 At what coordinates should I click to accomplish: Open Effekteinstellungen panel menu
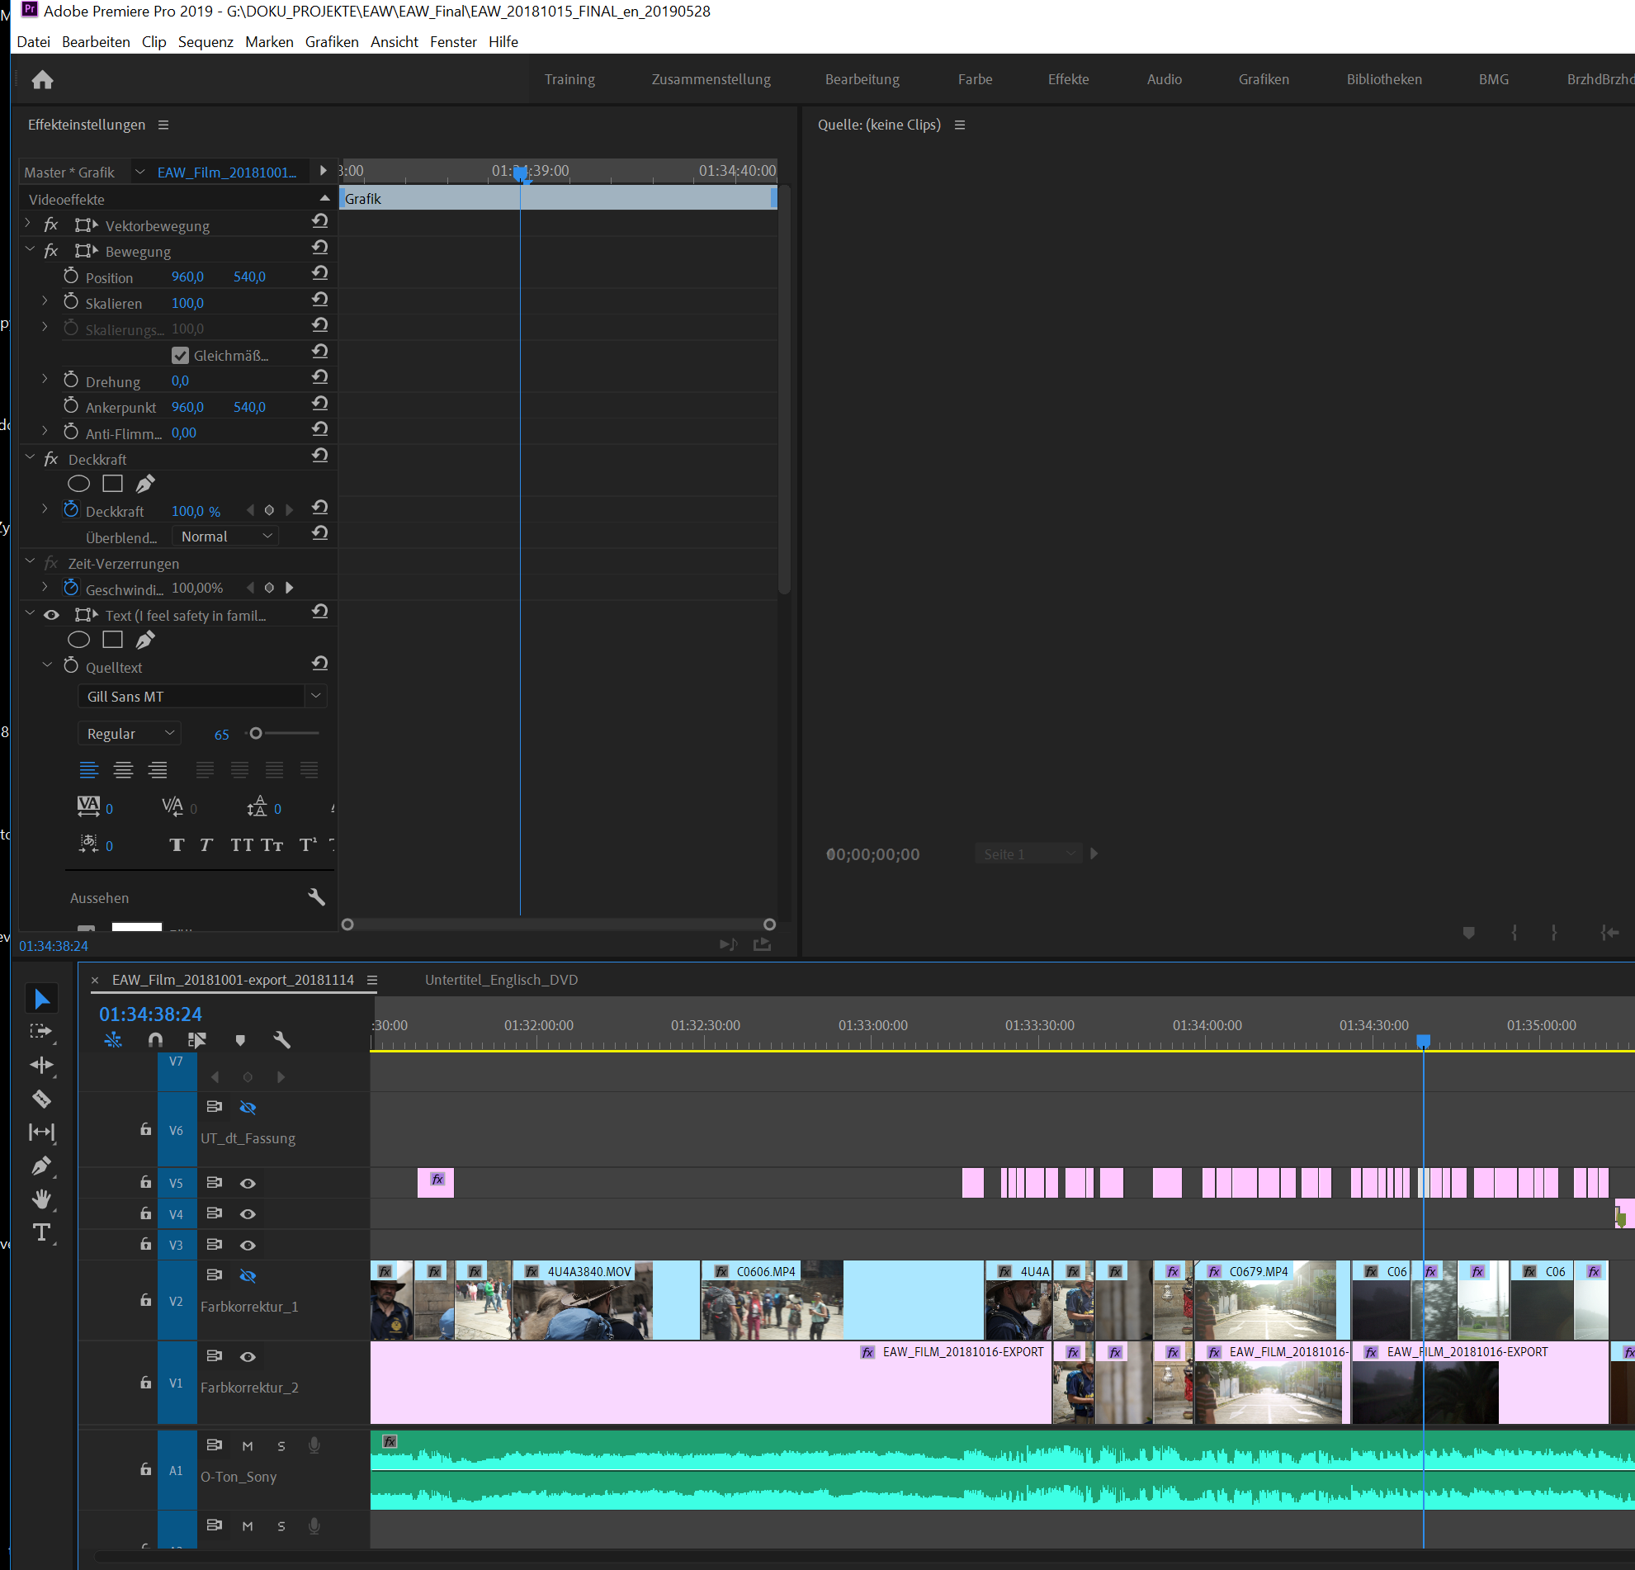pos(163,125)
